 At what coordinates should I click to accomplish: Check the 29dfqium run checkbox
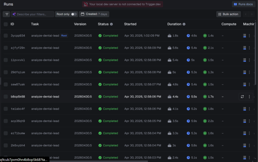point(6,72)
